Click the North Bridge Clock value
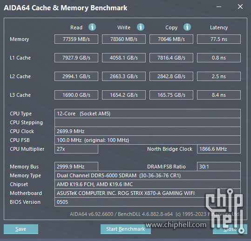The image size is (251, 241). click(219, 149)
